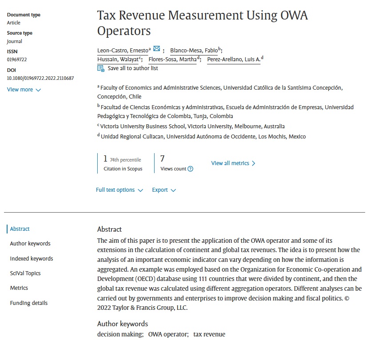Screen dimensions: 366x340
Task: Open the Export dropdown menu
Action: tap(164, 190)
